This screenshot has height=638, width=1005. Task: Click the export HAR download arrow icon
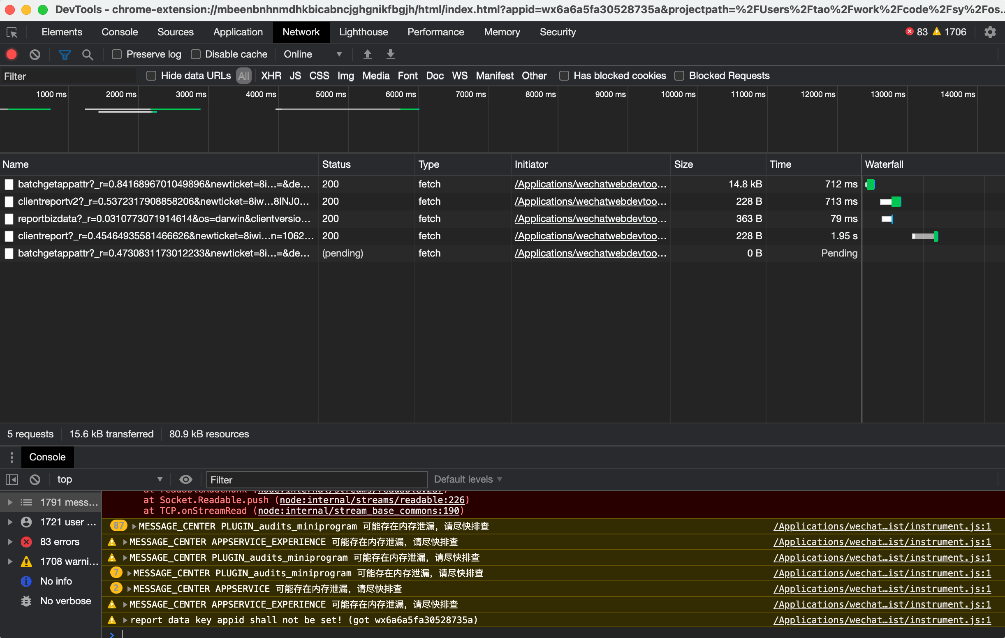pyautogui.click(x=390, y=54)
